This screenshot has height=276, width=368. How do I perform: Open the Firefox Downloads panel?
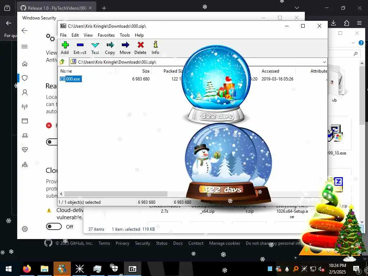(333, 23)
